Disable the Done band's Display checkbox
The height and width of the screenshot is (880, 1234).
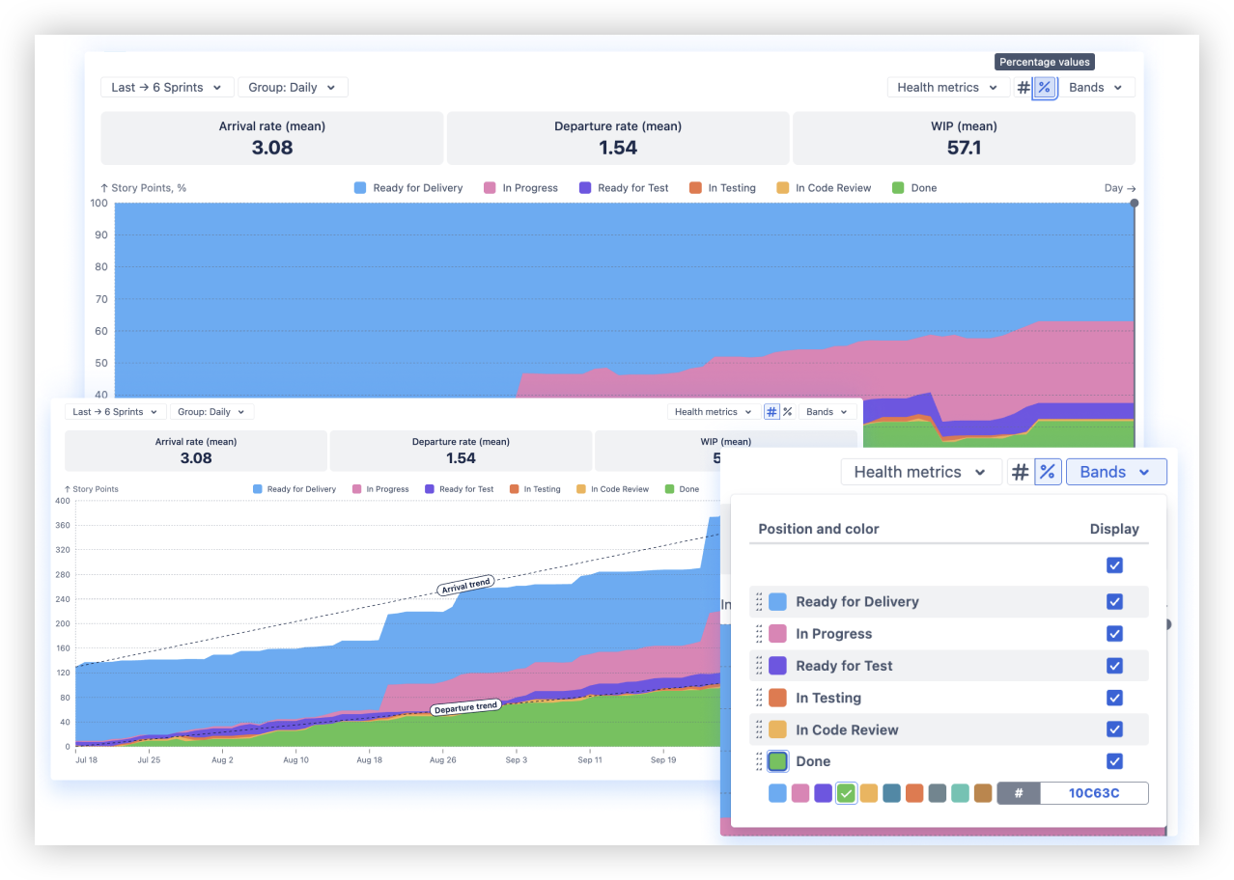(1114, 761)
